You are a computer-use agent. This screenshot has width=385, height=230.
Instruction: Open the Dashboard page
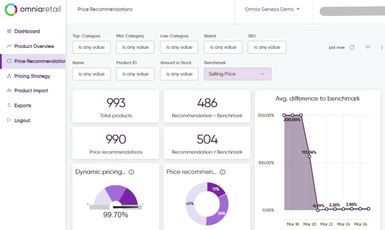click(x=27, y=31)
